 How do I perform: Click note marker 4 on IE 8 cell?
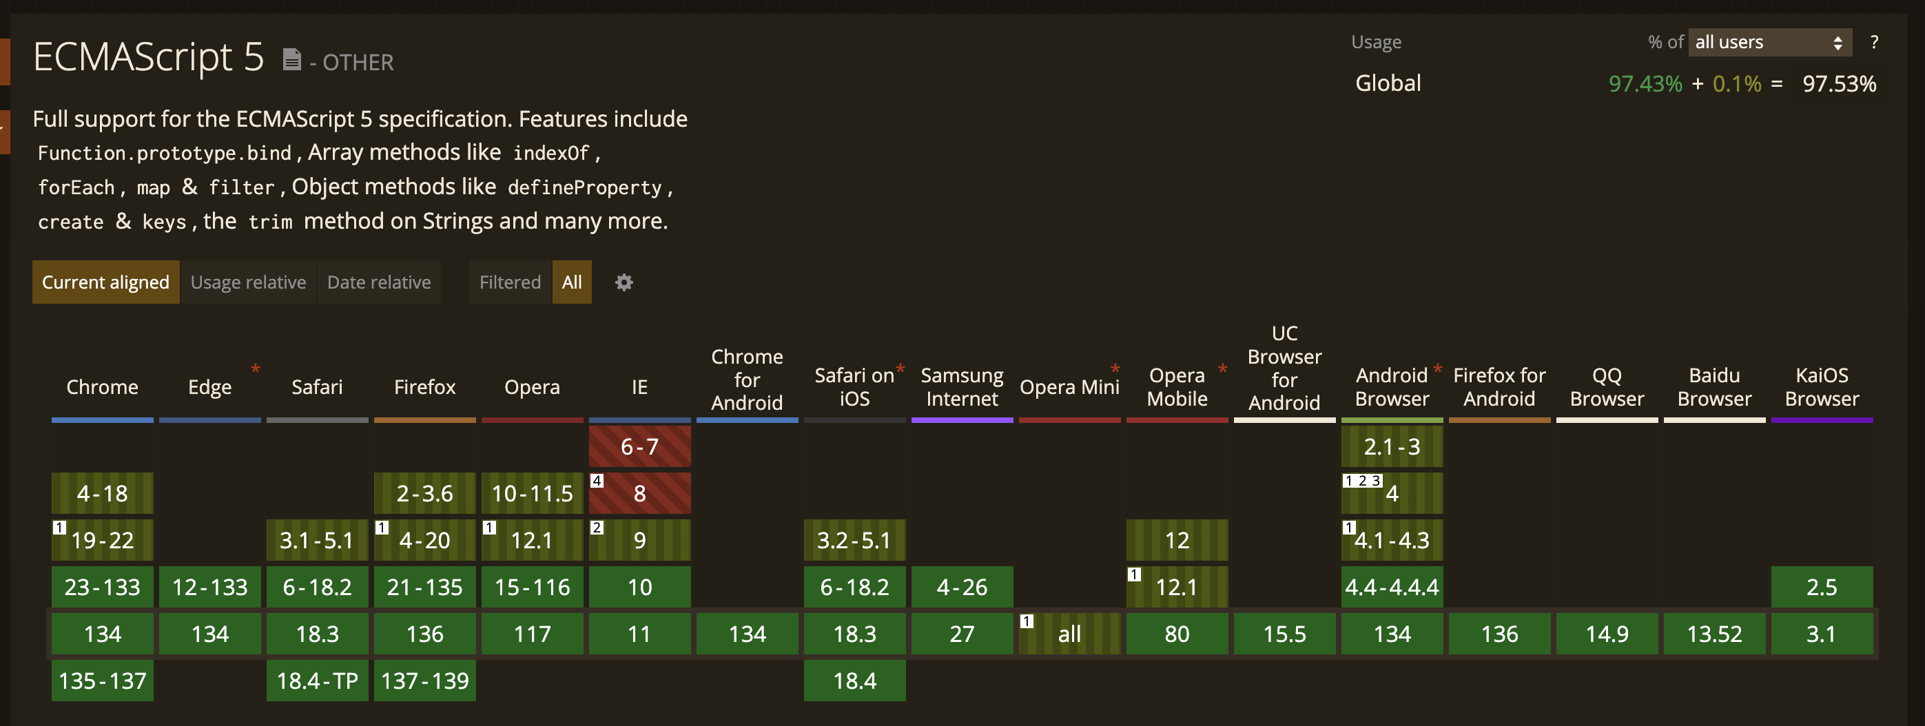[597, 481]
